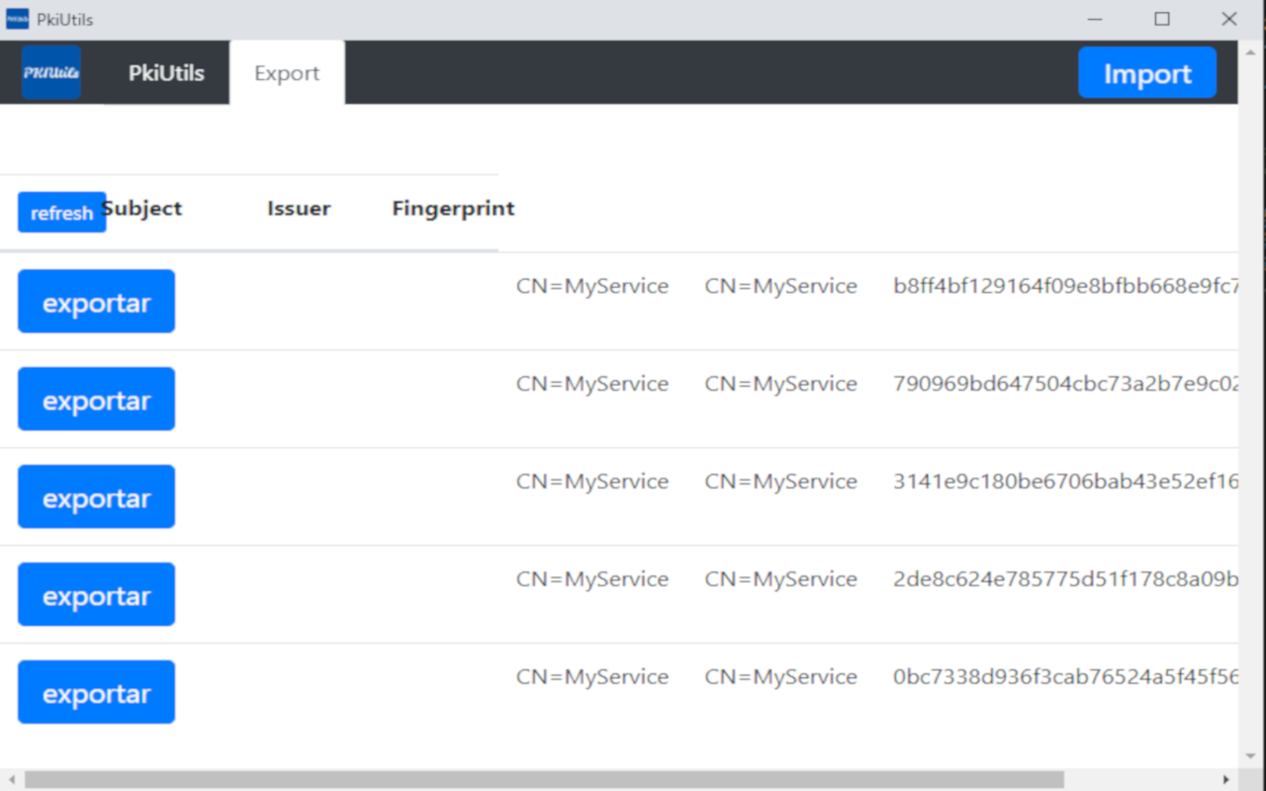Select fingerprint text 790969bd647504cbc73a2b7e9c0
This screenshot has width=1266, height=791.
1065,384
